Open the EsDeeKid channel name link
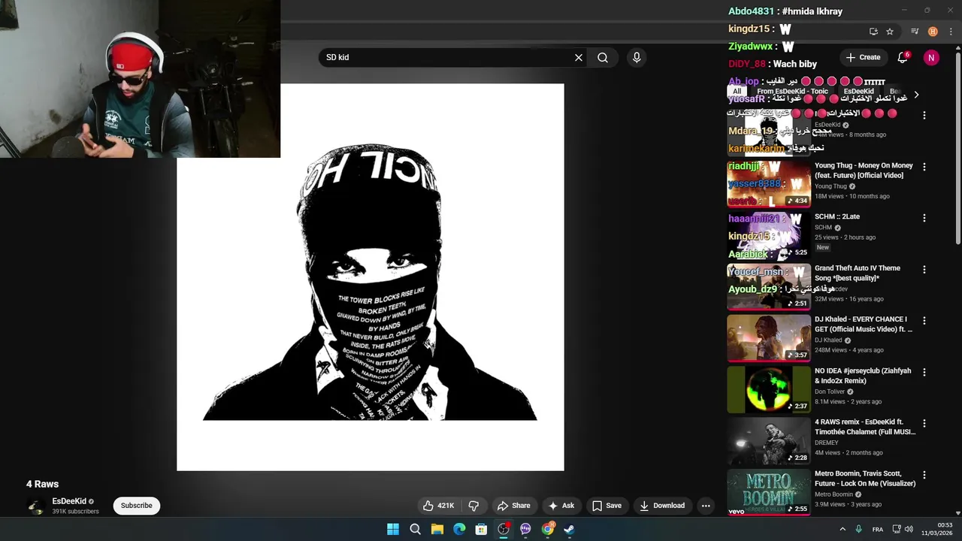This screenshot has width=962, height=541. 69,501
